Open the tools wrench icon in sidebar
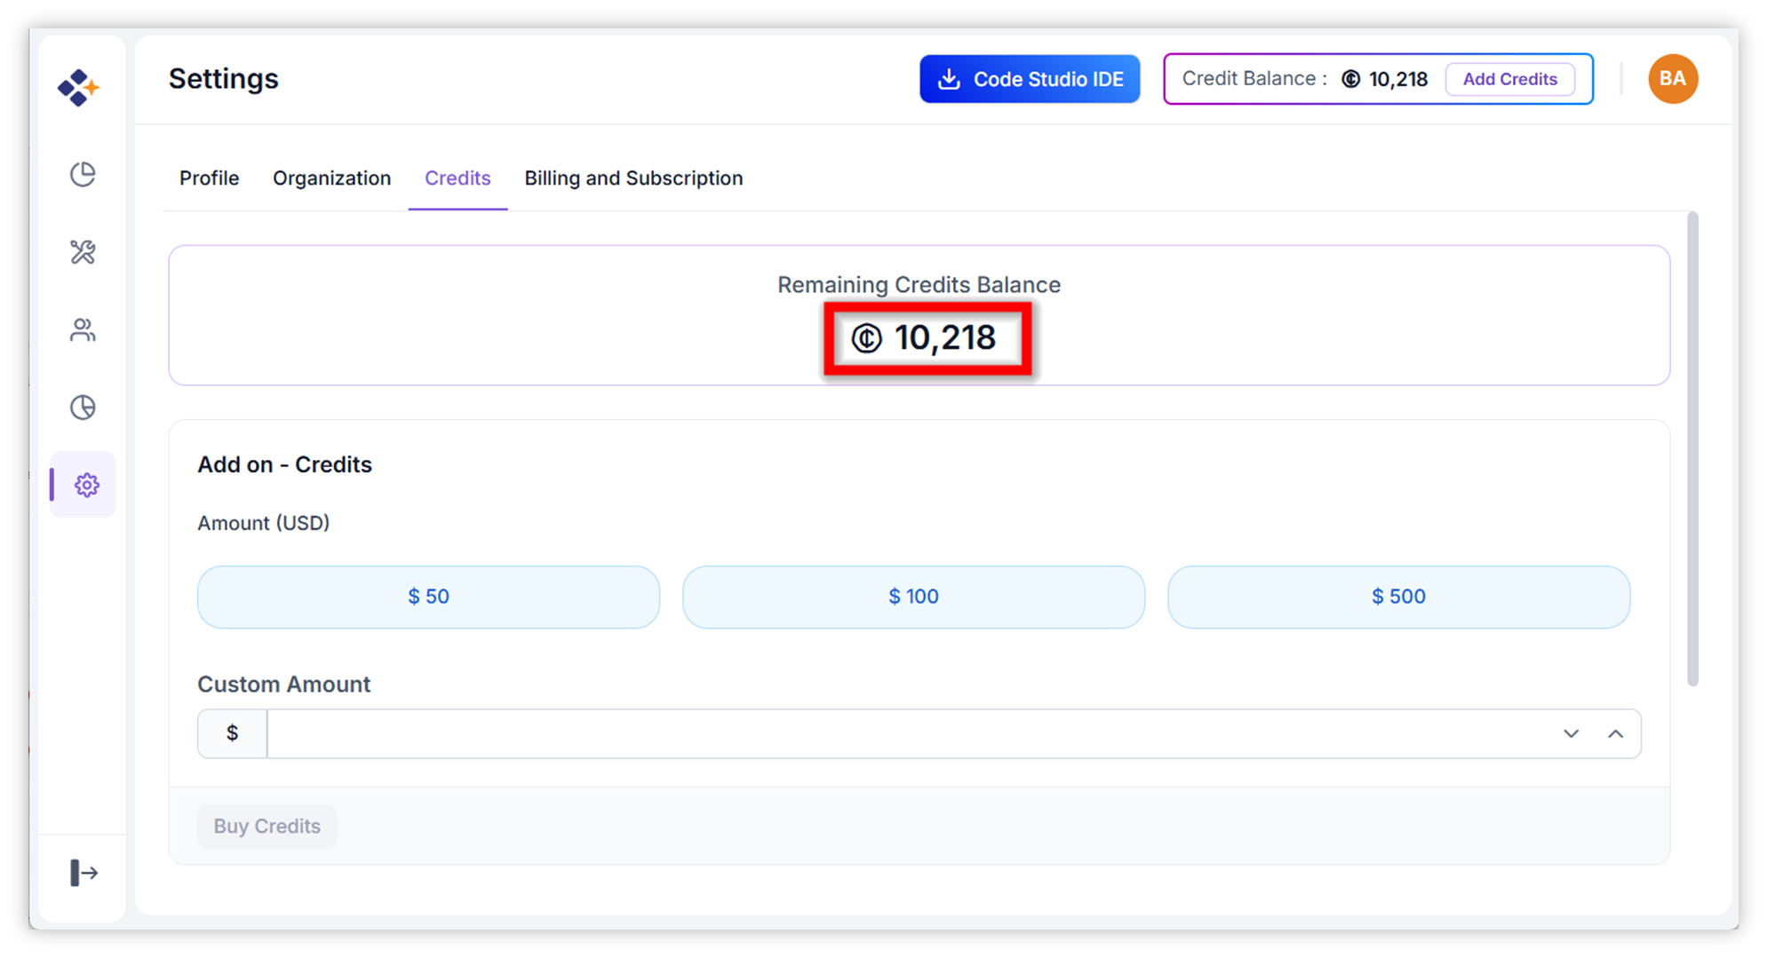The height and width of the screenshot is (958, 1767). tap(83, 252)
